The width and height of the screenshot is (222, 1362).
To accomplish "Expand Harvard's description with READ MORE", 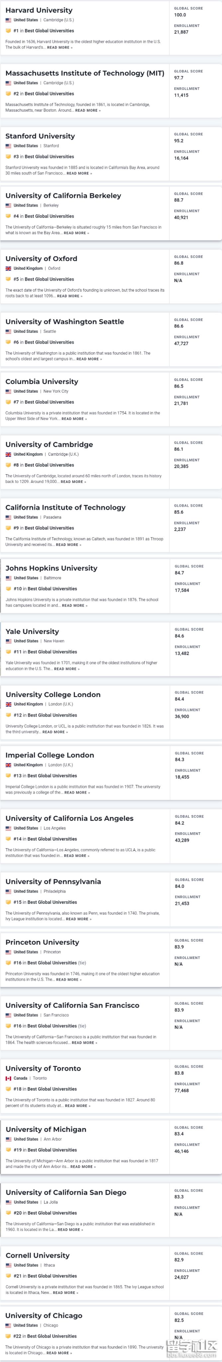I will [x=59, y=48].
